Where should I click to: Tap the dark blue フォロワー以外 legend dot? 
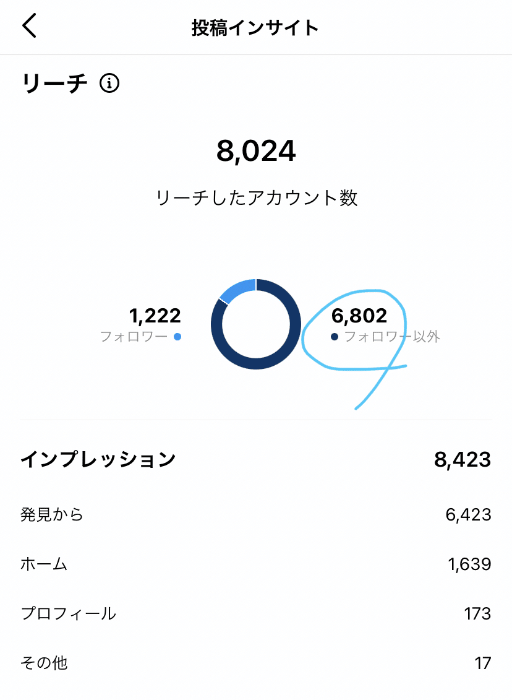pyautogui.click(x=335, y=337)
